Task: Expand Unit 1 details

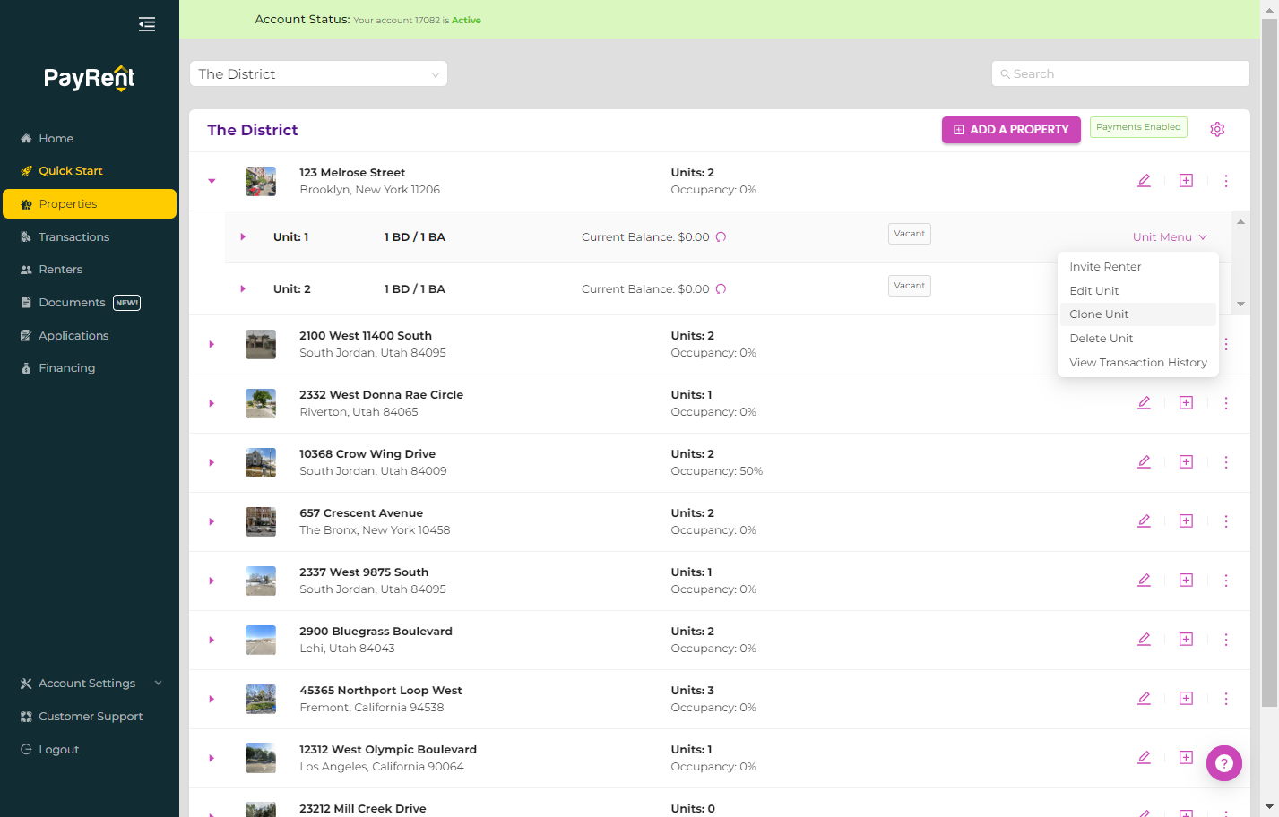Action: click(243, 237)
